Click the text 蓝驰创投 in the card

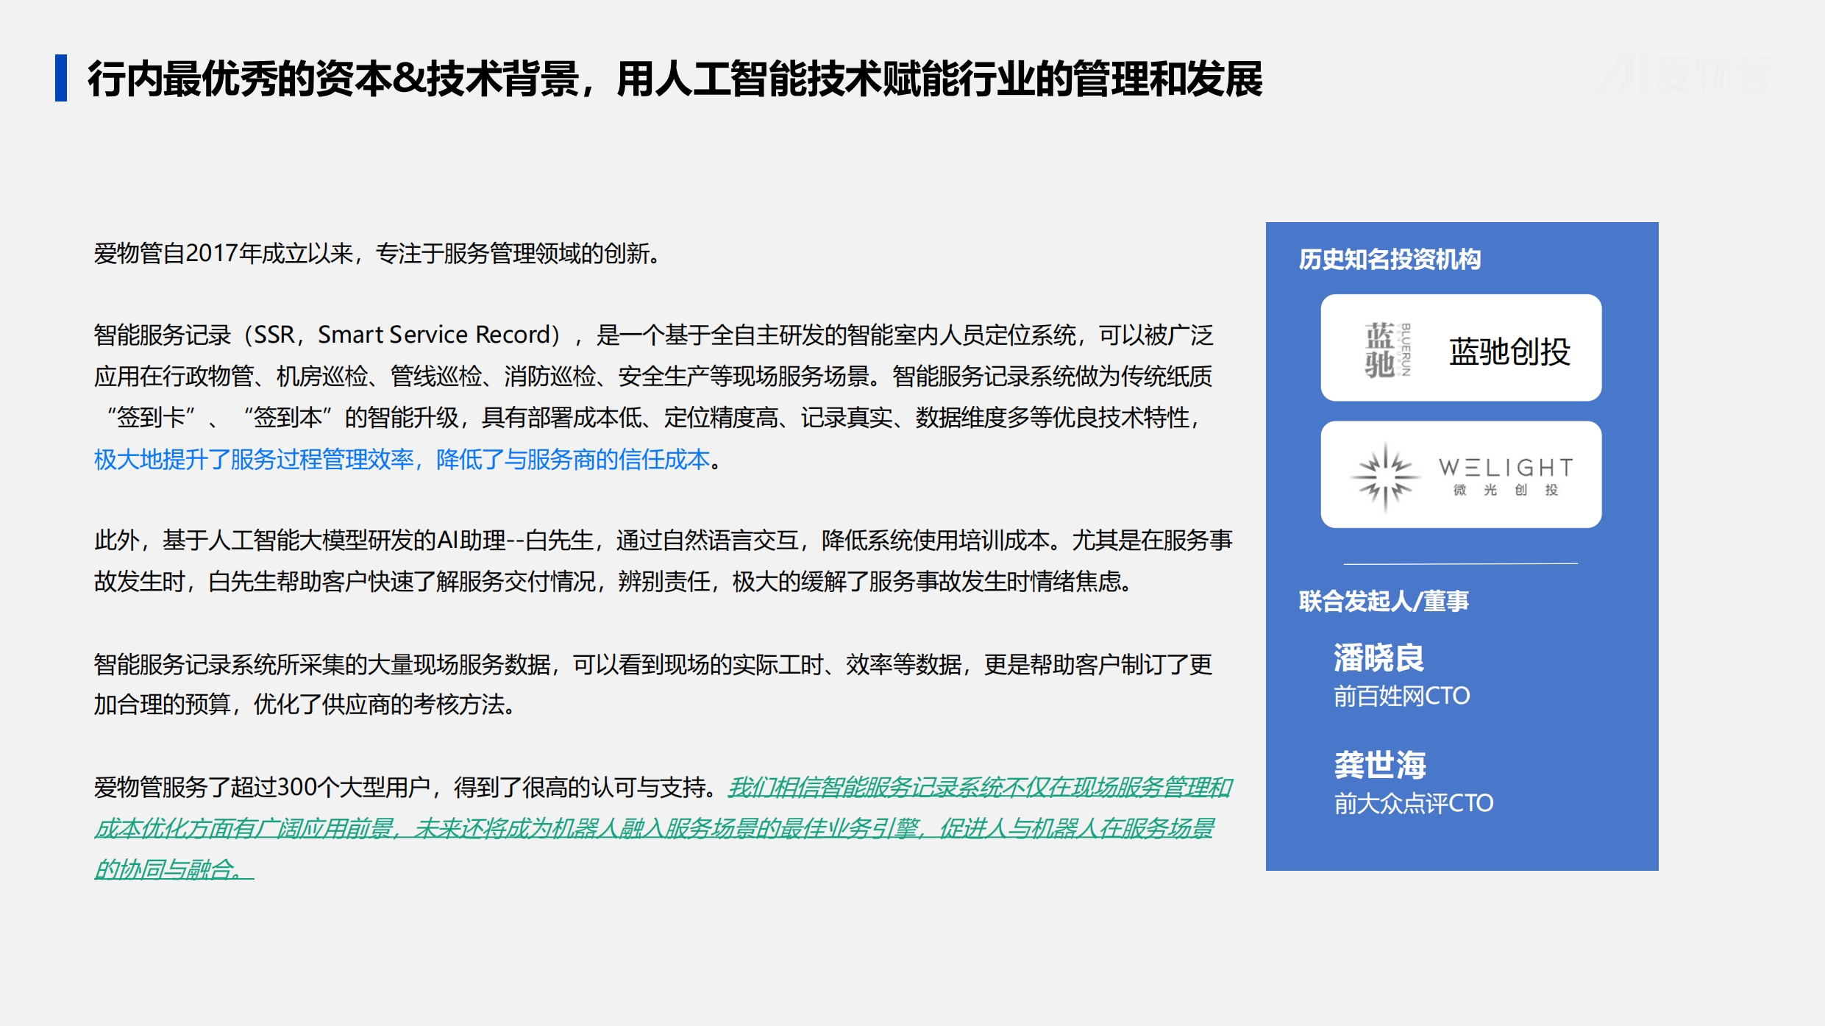(x=1509, y=352)
